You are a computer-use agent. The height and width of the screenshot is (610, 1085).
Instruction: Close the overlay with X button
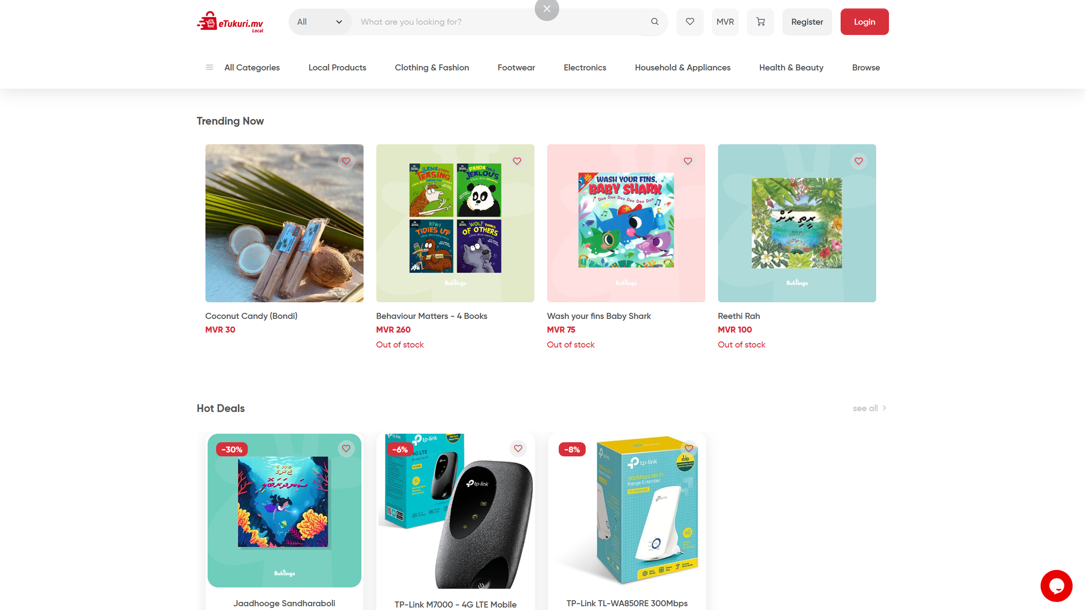[547, 9]
